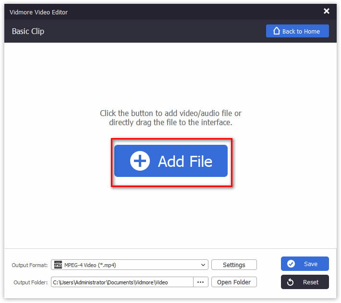Click the MPEG format icon in Output Format
Screen dimensions: 341x303
(x=58, y=265)
